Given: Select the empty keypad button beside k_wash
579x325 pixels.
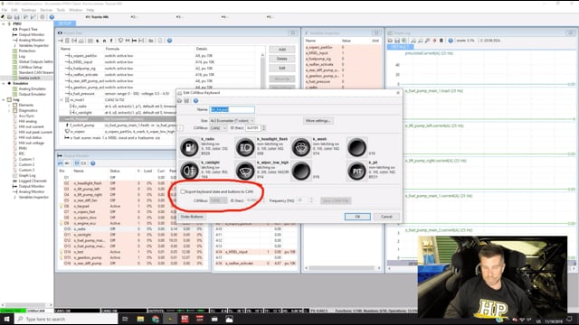Looking at the screenshot, I should pyautogui.click(x=356, y=148).
